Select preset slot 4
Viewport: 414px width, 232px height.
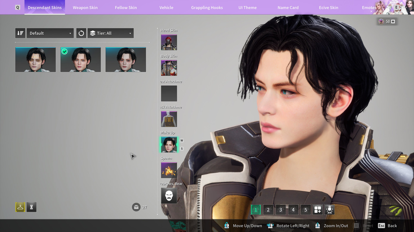click(293, 210)
